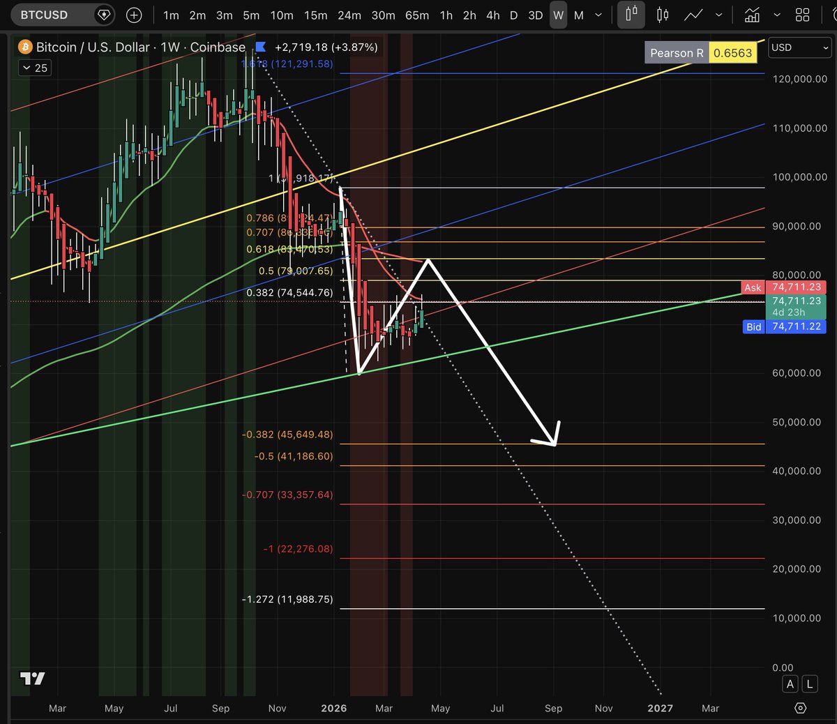Open the Indicators chart icon

752,15
